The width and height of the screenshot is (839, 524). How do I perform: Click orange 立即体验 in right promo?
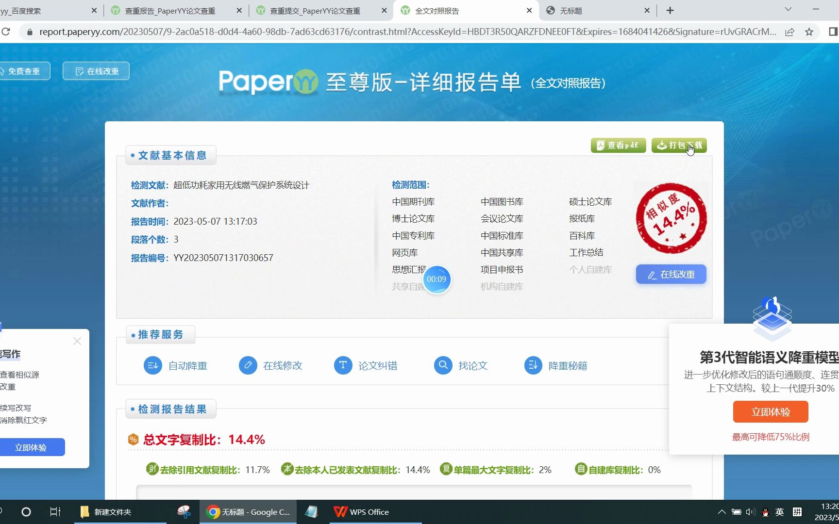tap(771, 412)
